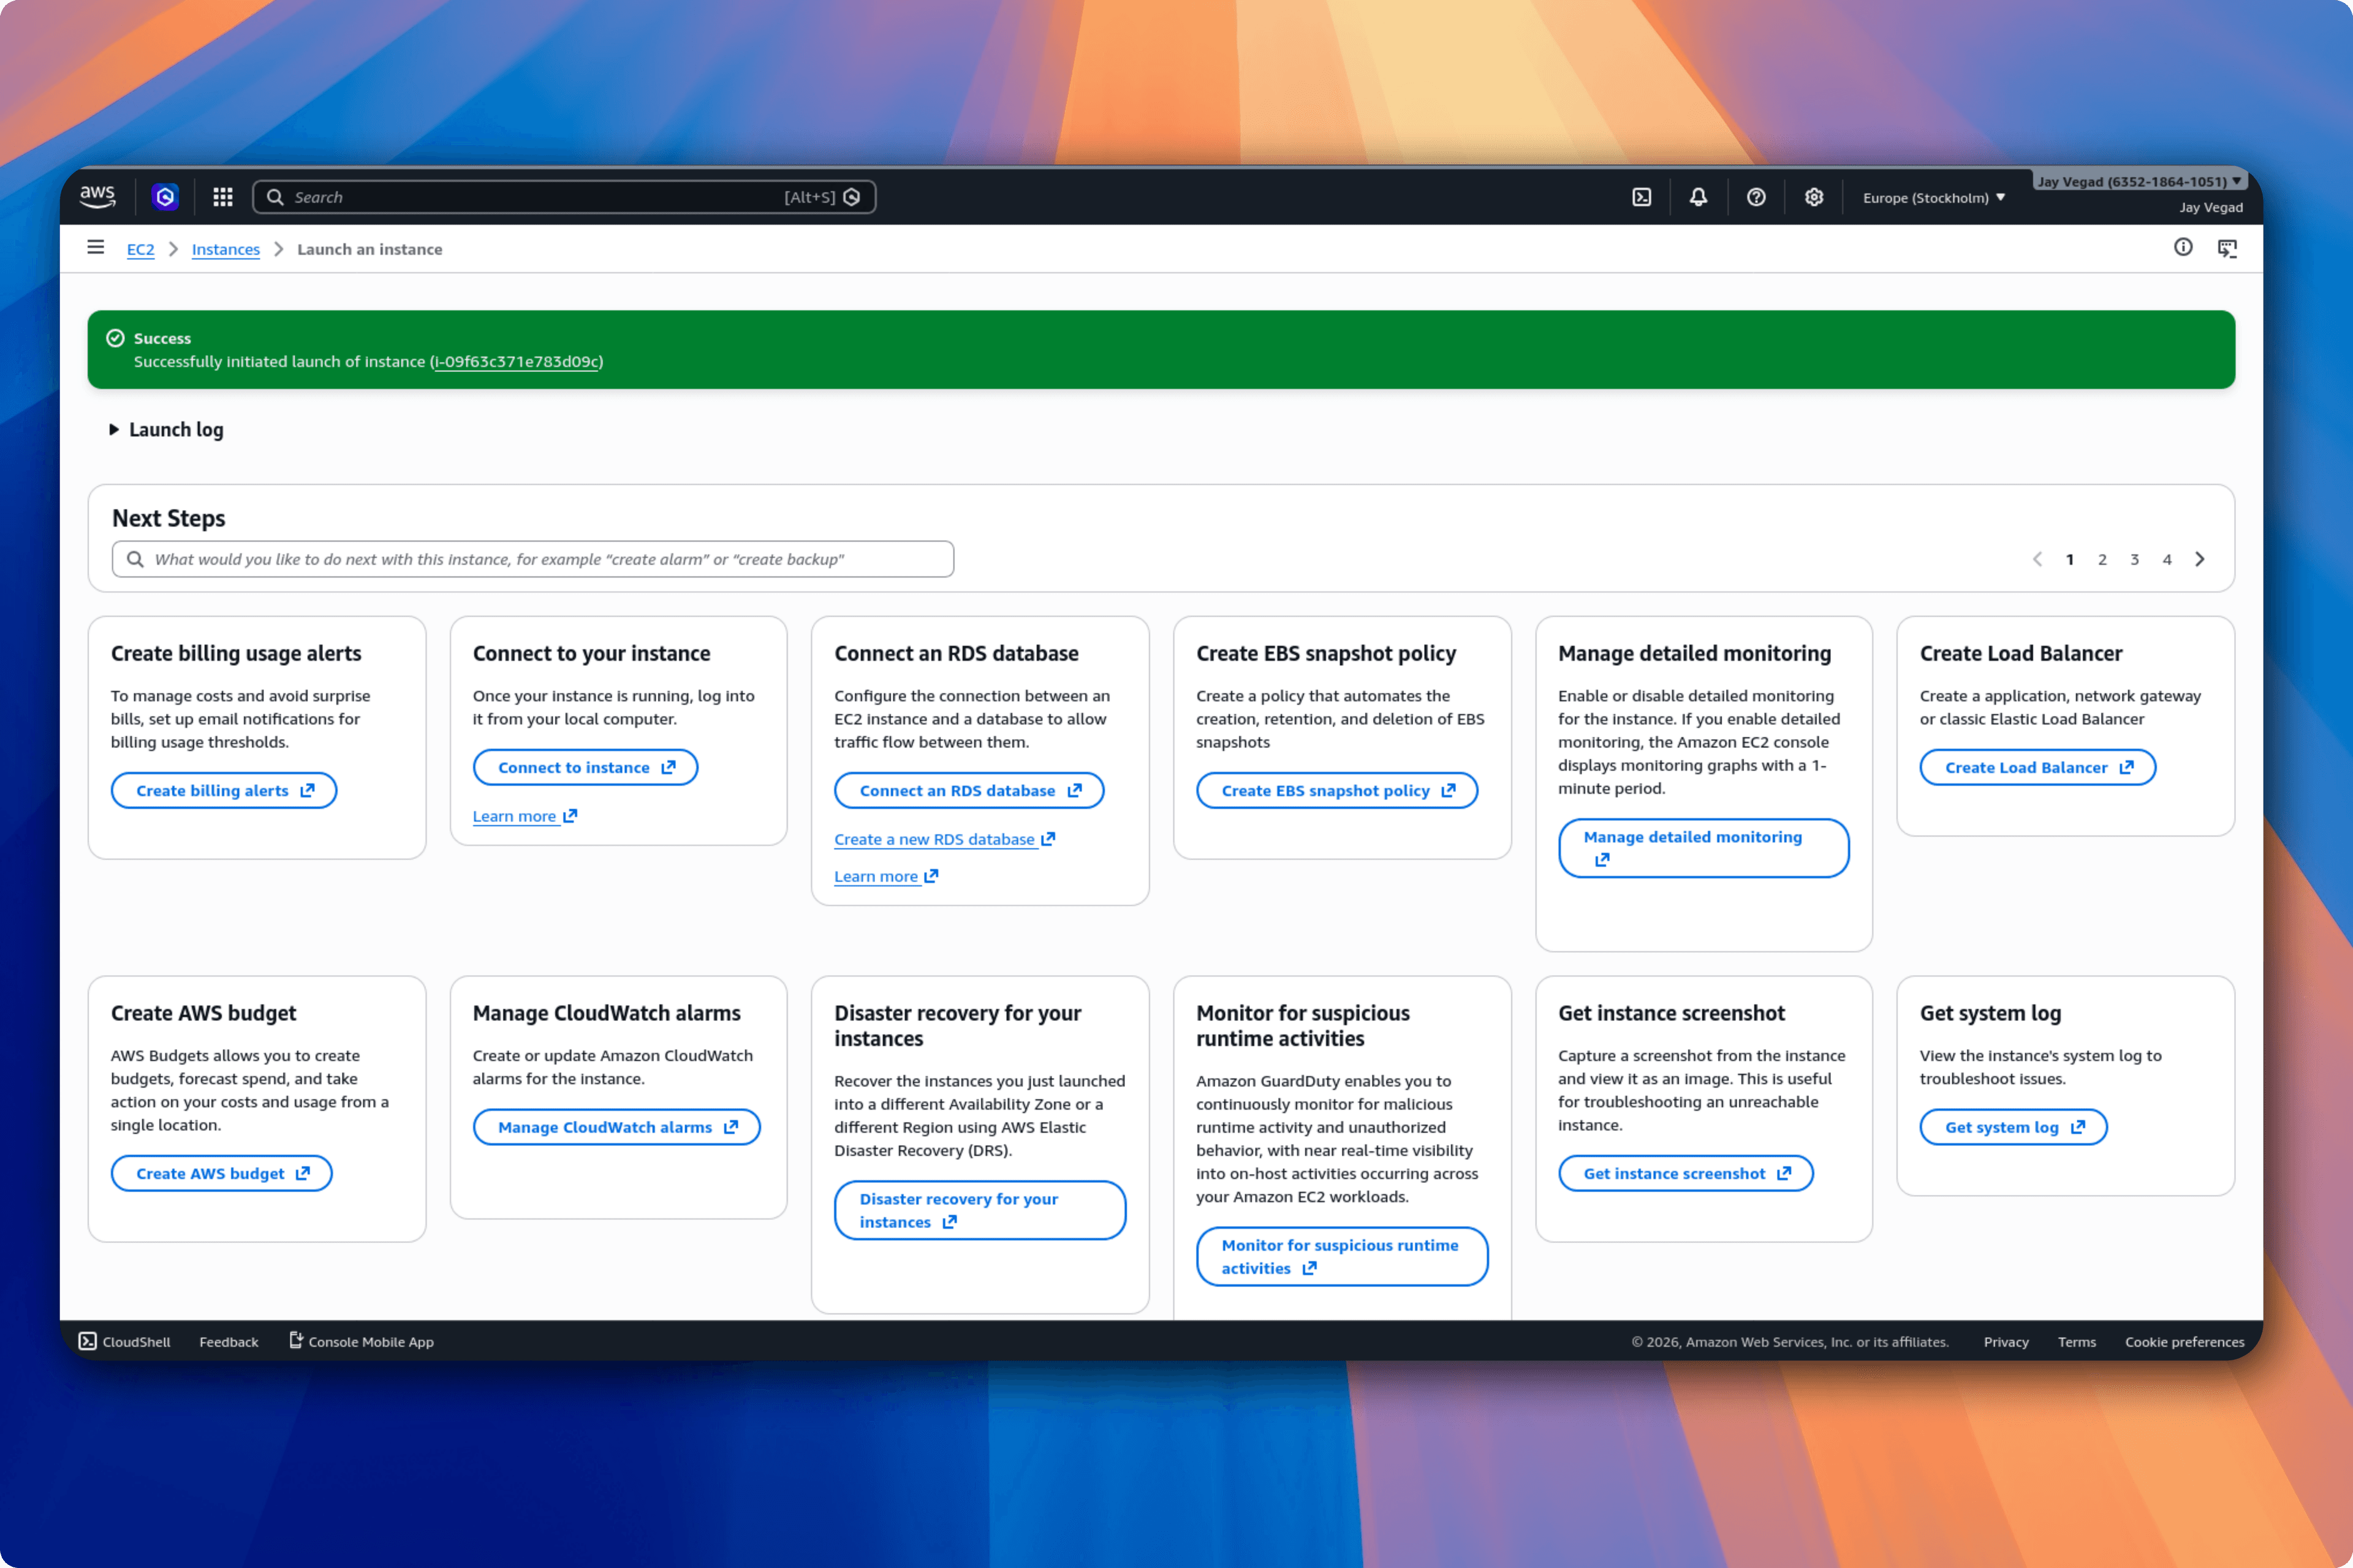The height and width of the screenshot is (1568, 2353).
Task: Click the Create billing alerts button
Action: (x=224, y=791)
